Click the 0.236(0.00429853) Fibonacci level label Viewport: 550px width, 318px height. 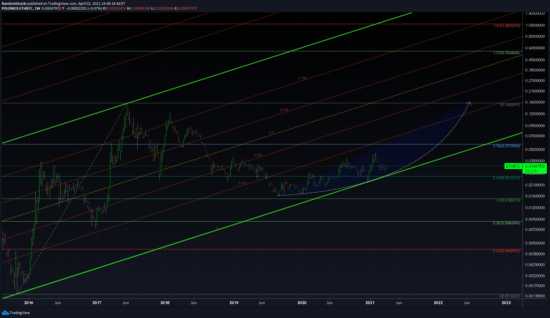506,251
